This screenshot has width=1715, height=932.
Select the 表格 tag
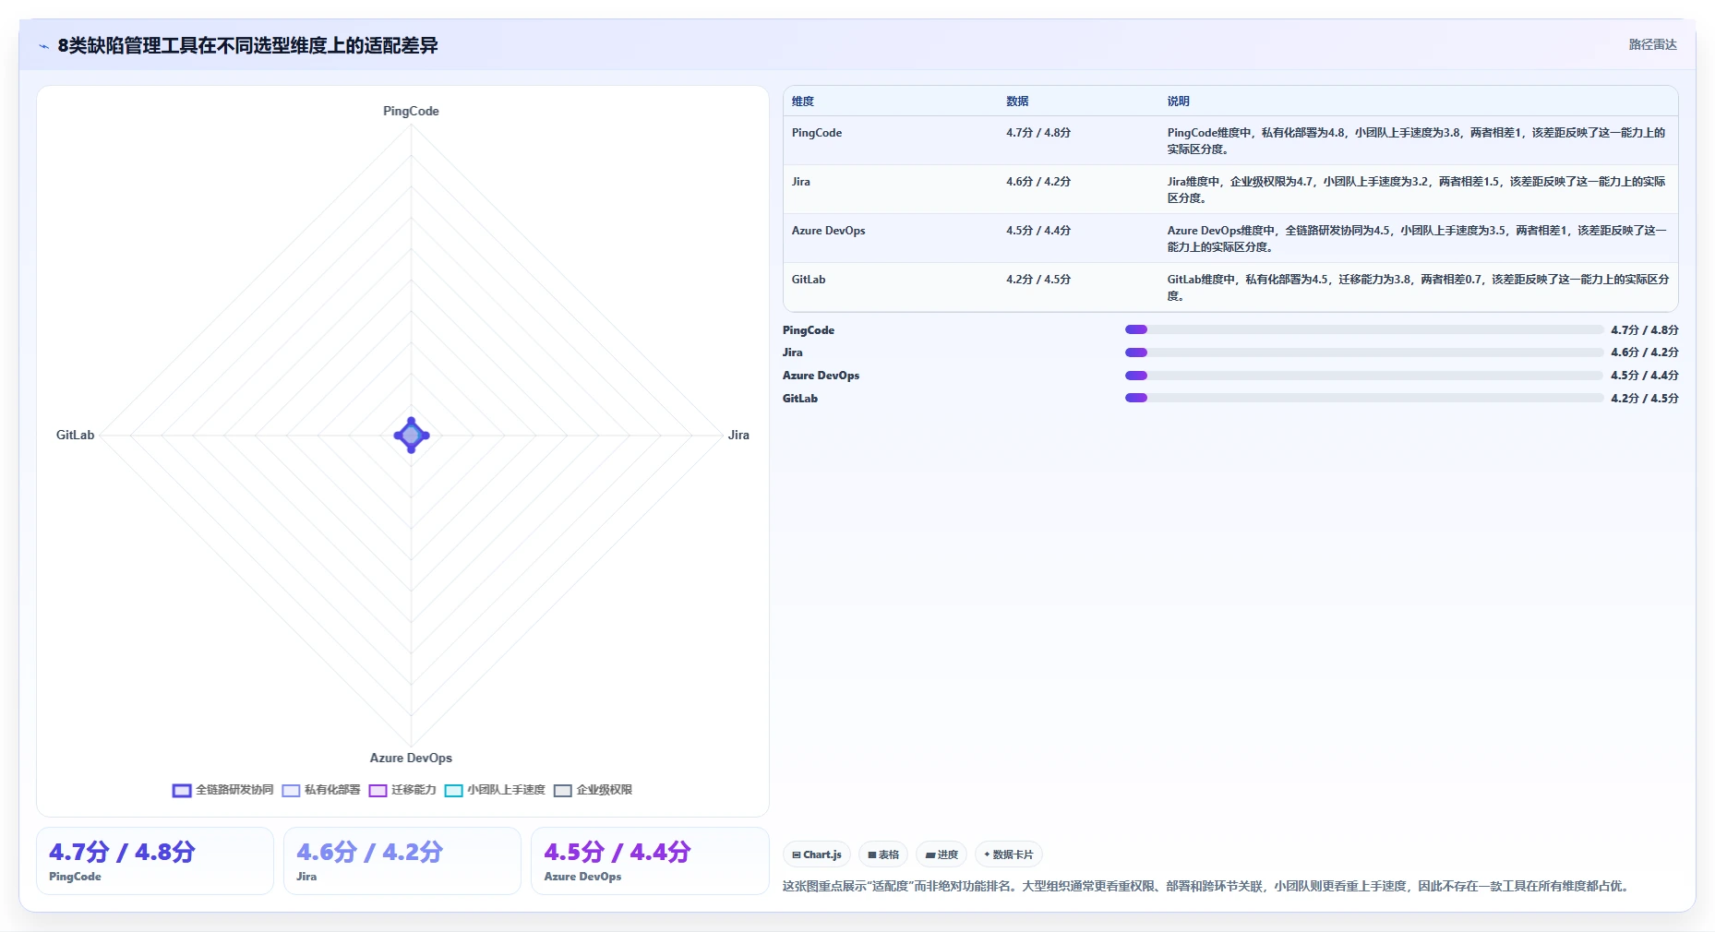[883, 854]
